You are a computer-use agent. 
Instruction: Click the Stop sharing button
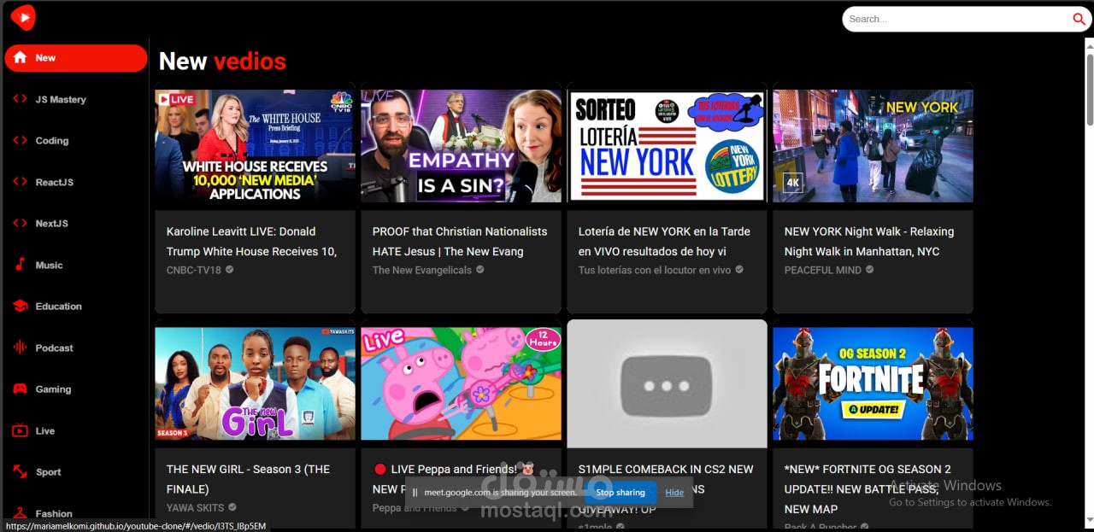coord(621,493)
